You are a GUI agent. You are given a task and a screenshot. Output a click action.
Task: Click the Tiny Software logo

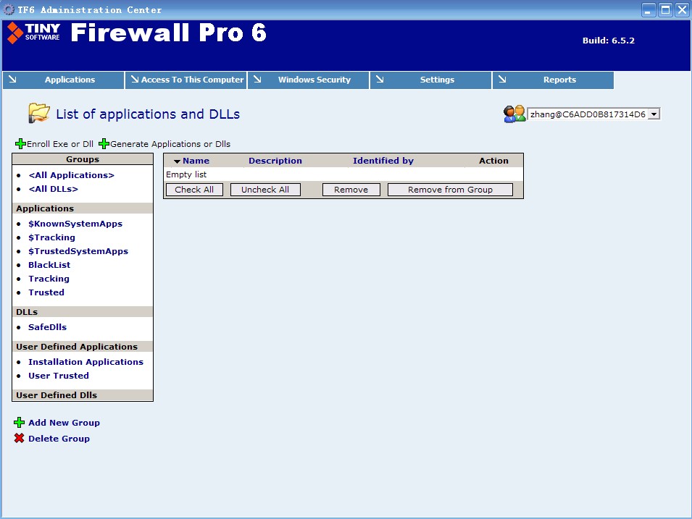pyautogui.click(x=33, y=33)
